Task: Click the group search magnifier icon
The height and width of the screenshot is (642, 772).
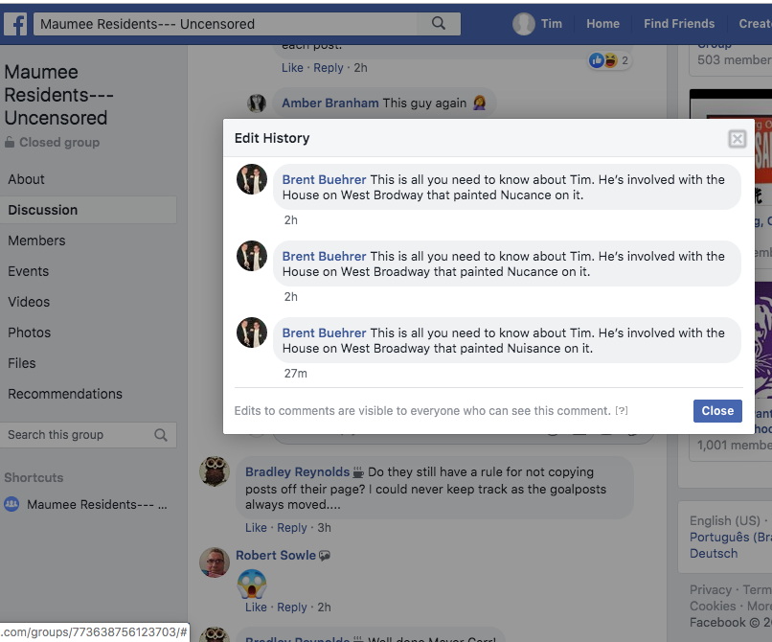Action: coord(161,435)
